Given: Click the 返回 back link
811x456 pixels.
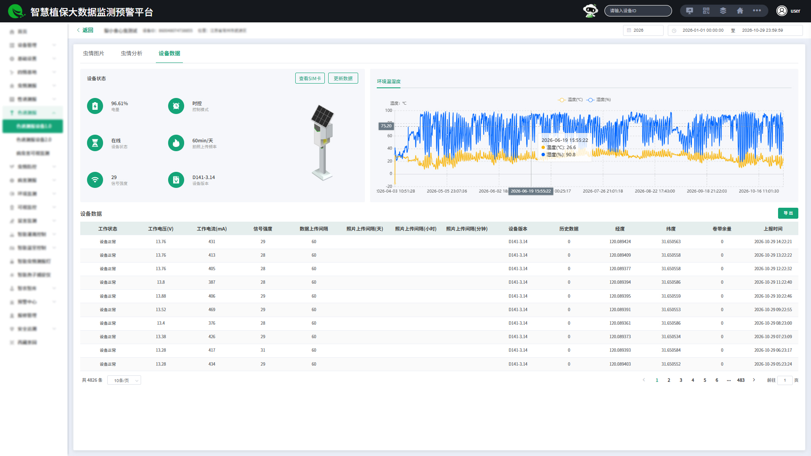Looking at the screenshot, I should [x=85, y=30].
